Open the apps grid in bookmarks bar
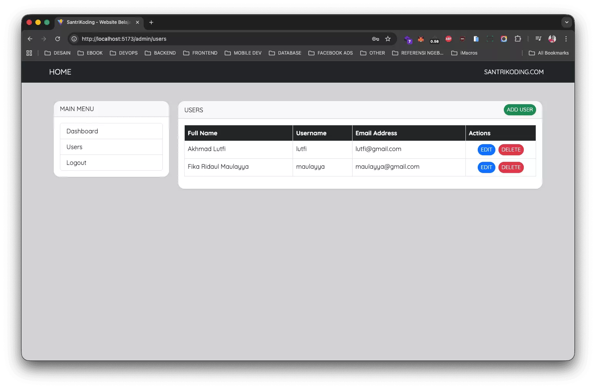The height and width of the screenshot is (389, 596). pos(29,53)
